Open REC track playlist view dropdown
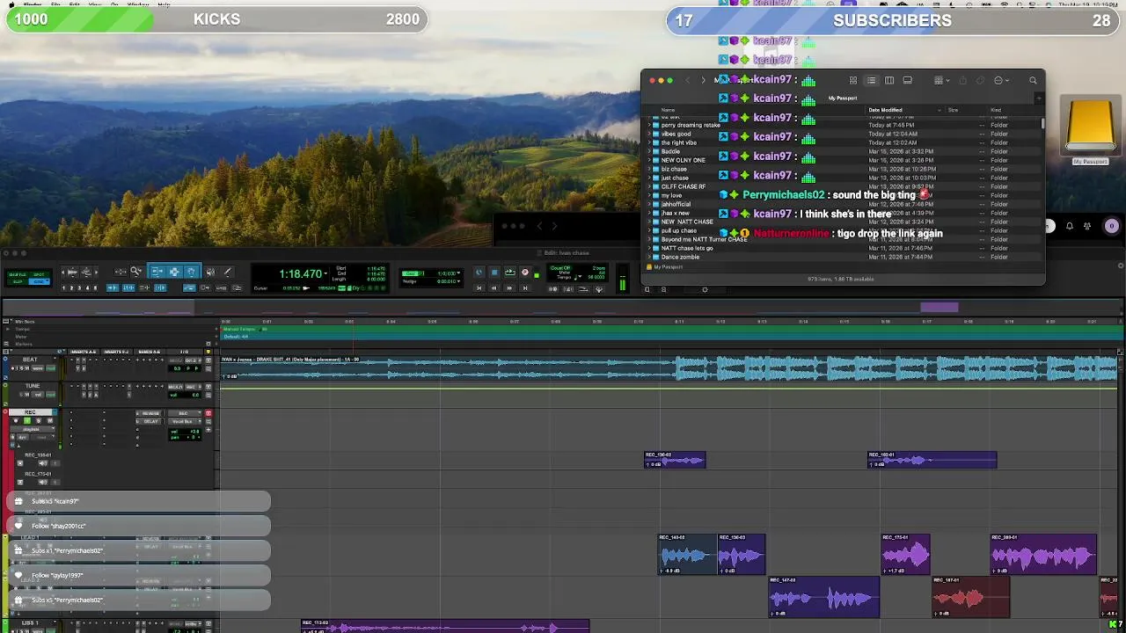 point(33,429)
